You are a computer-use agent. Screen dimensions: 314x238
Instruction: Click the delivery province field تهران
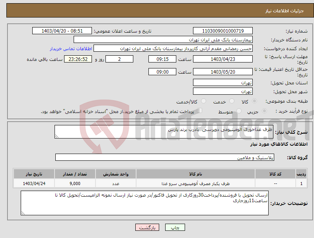223,82
